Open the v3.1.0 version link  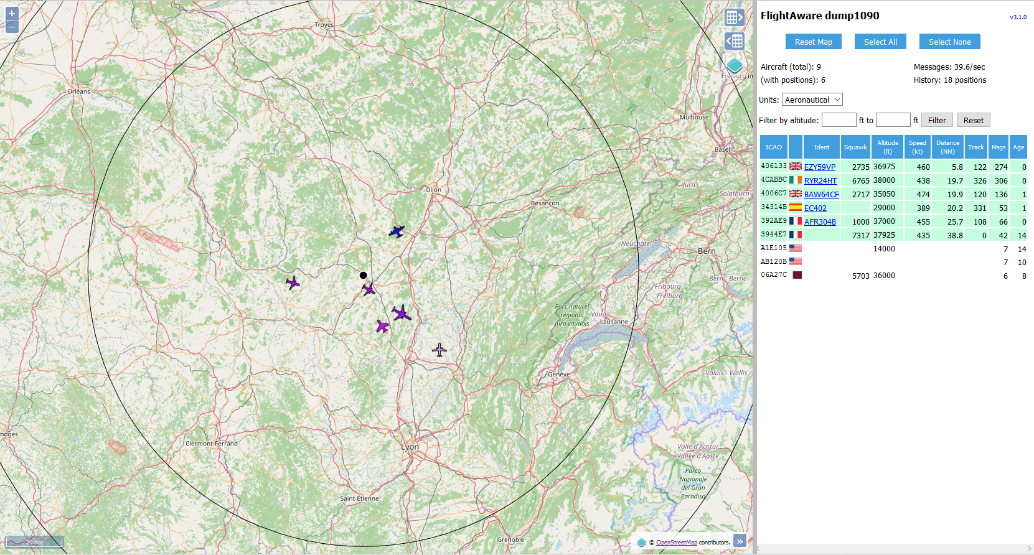pyautogui.click(x=1018, y=17)
